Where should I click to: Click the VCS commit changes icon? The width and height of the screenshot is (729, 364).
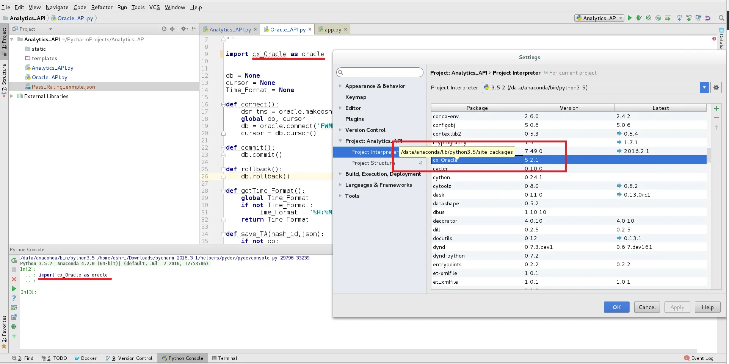[x=689, y=18]
